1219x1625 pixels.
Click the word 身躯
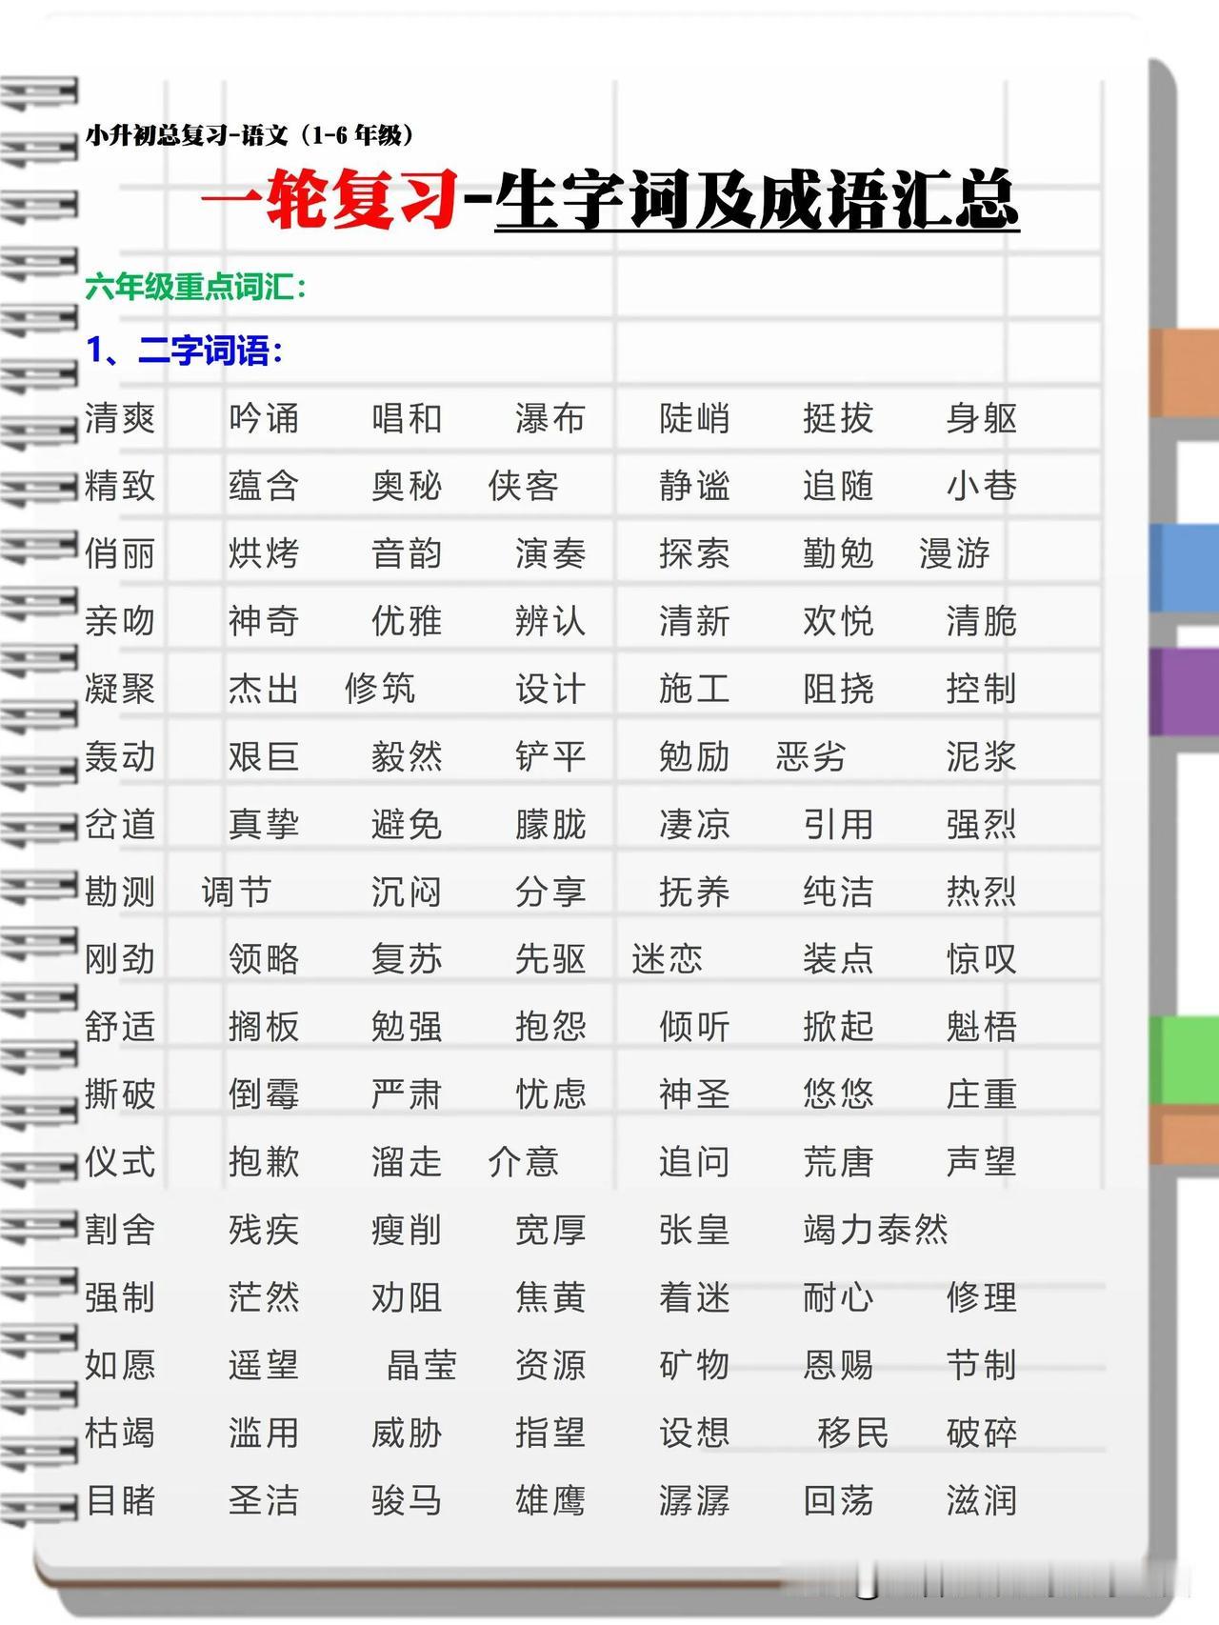pos(981,418)
